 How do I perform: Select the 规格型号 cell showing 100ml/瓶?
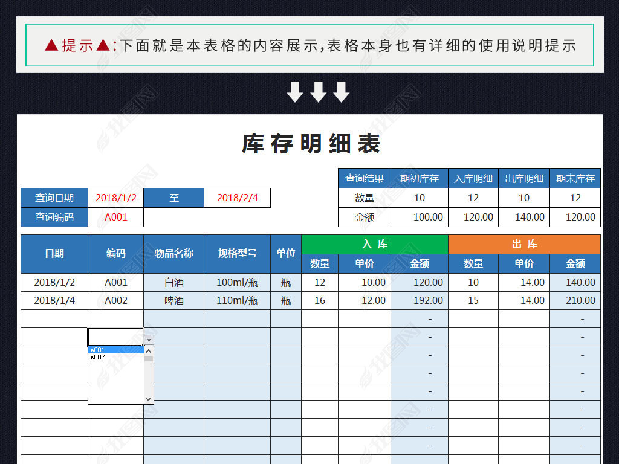(237, 282)
